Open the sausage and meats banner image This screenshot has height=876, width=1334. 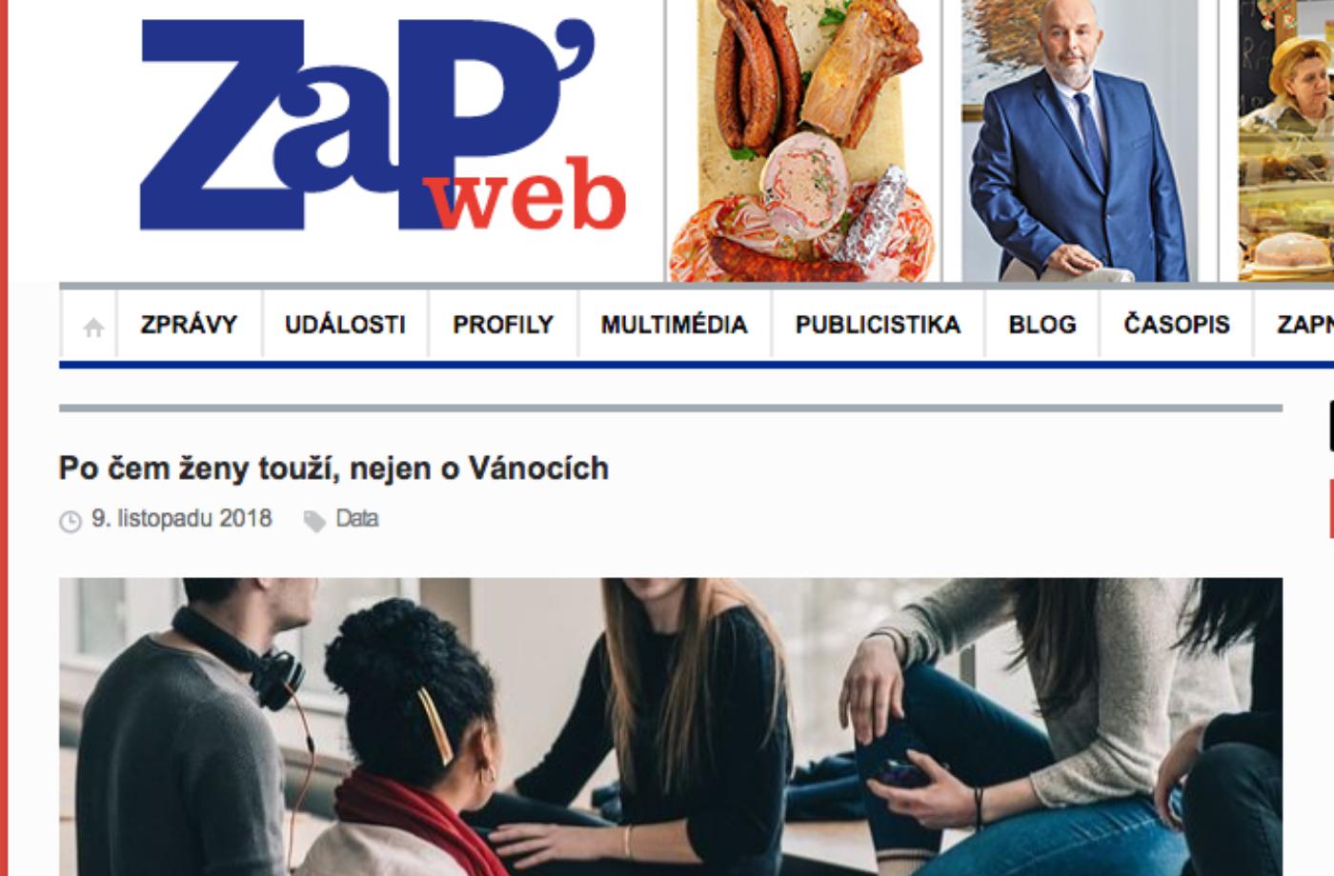[803, 141]
